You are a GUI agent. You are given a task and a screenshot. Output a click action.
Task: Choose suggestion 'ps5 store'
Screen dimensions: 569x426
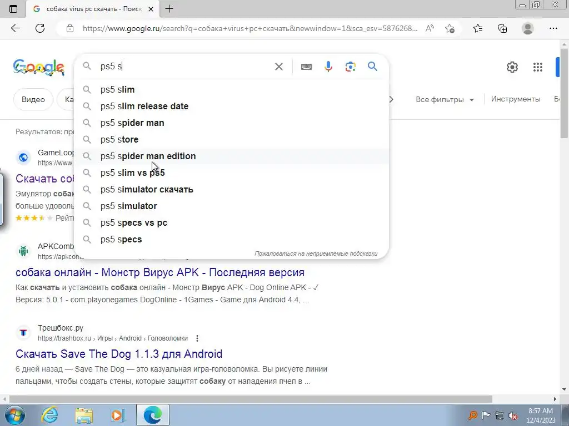coord(231,139)
